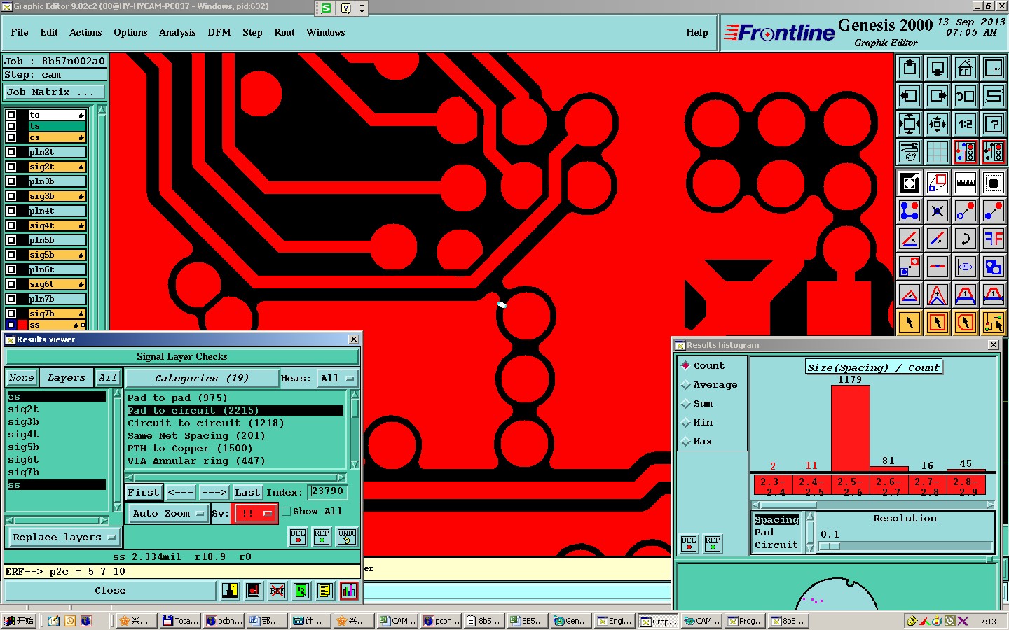Image resolution: width=1009 pixels, height=630 pixels.
Task: Open the DFM menu
Action: [x=219, y=32]
